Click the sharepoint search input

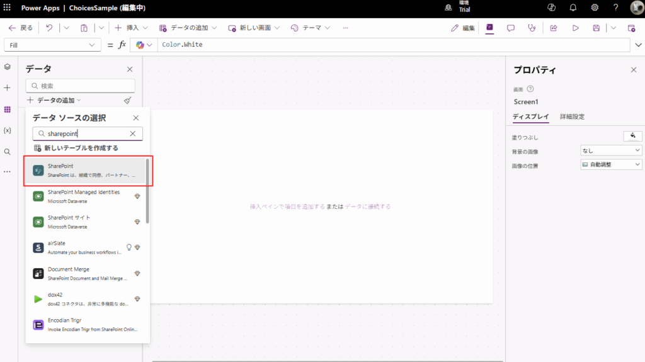click(87, 133)
